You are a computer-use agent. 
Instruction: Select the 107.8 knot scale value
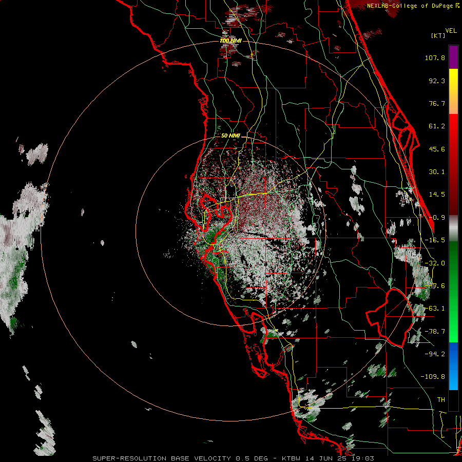point(435,57)
